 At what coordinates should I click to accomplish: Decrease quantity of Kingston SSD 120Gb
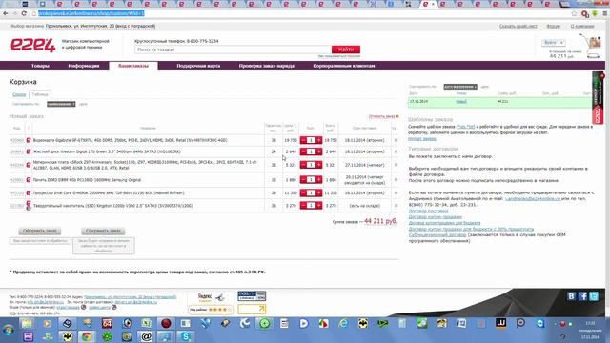pyautogui.click(x=303, y=206)
